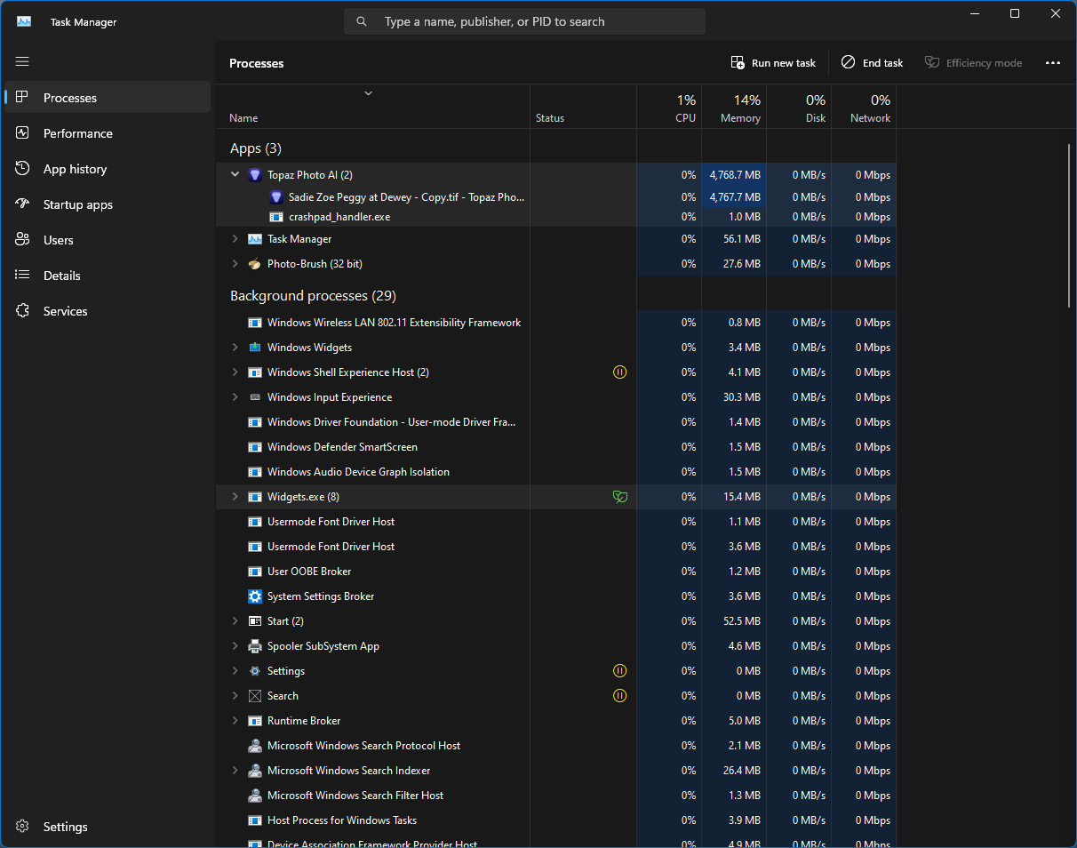This screenshot has width=1077, height=848.
Task: Click the System Settings Broker gear icon
Action: click(255, 596)
